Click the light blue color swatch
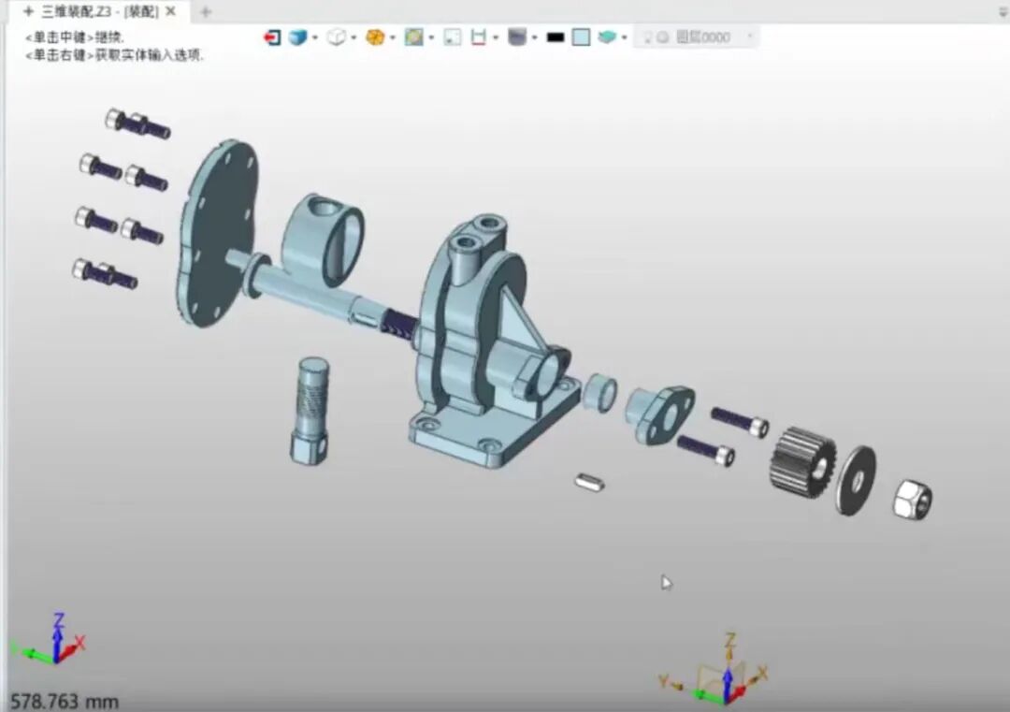The image size is (1010, 712). tap(581, 37)
